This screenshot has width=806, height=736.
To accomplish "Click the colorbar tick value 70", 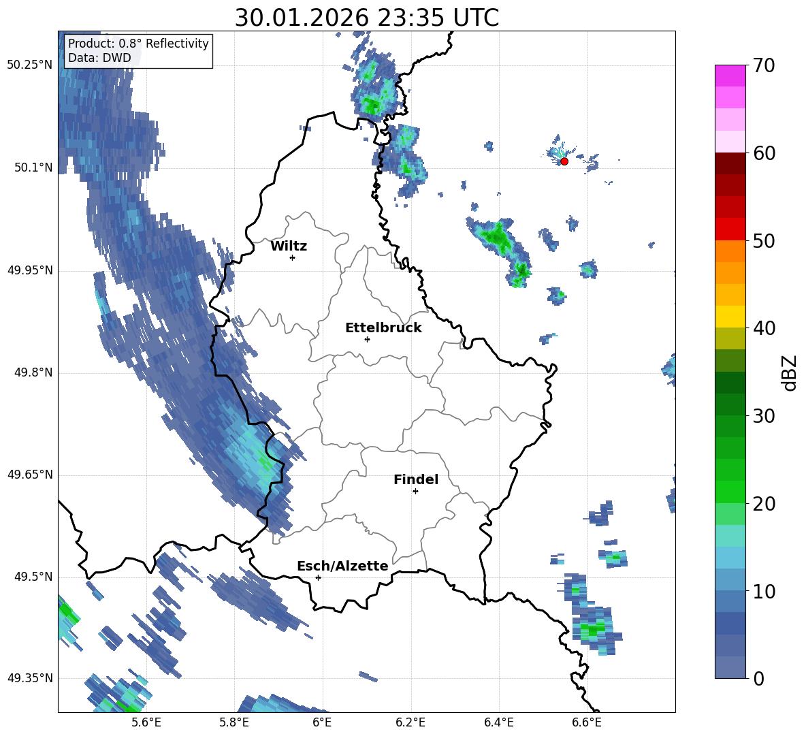I will (x=763, y=66).
